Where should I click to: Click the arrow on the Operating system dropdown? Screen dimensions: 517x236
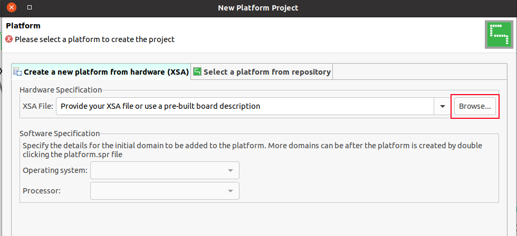[x=231, y=171]
